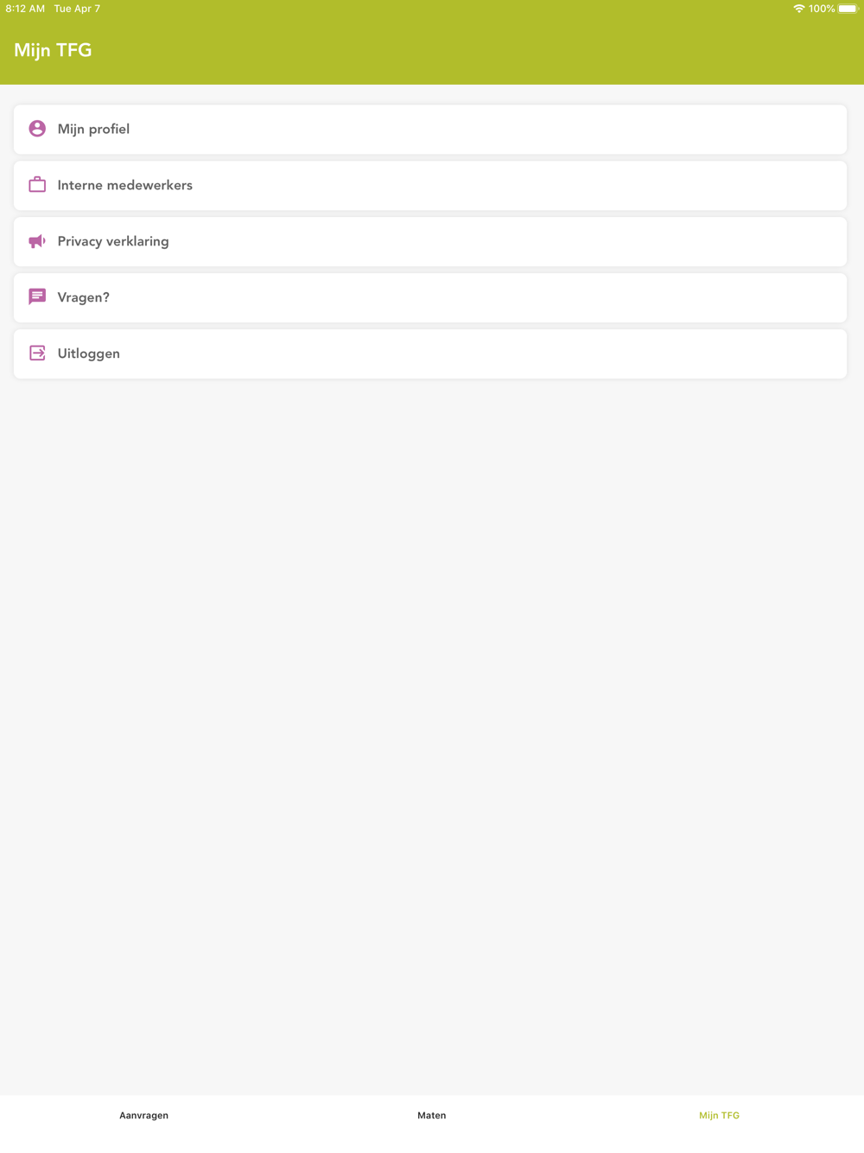Screen dimensions: 864x1153
Task: Click the Tue Apr 7 date
Action: click(x=77, y=9)
